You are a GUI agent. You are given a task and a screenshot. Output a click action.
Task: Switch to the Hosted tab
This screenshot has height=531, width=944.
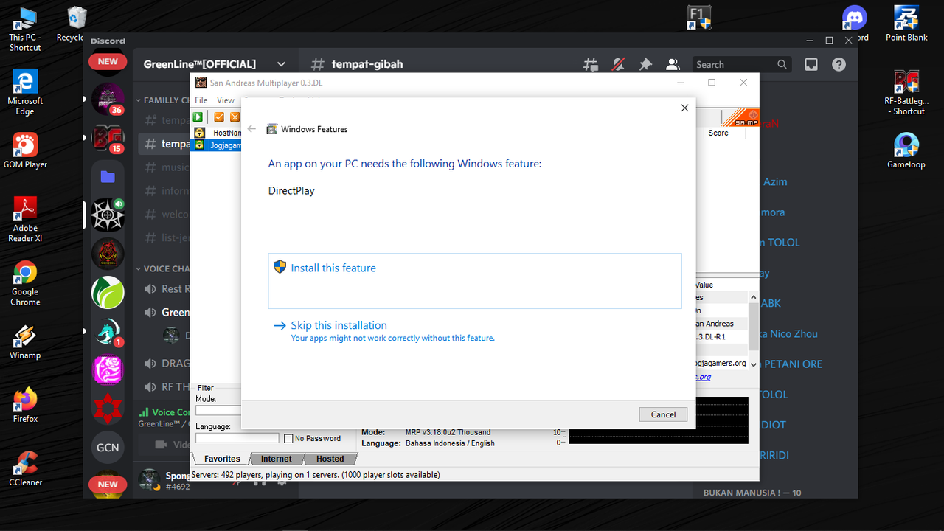330,459
